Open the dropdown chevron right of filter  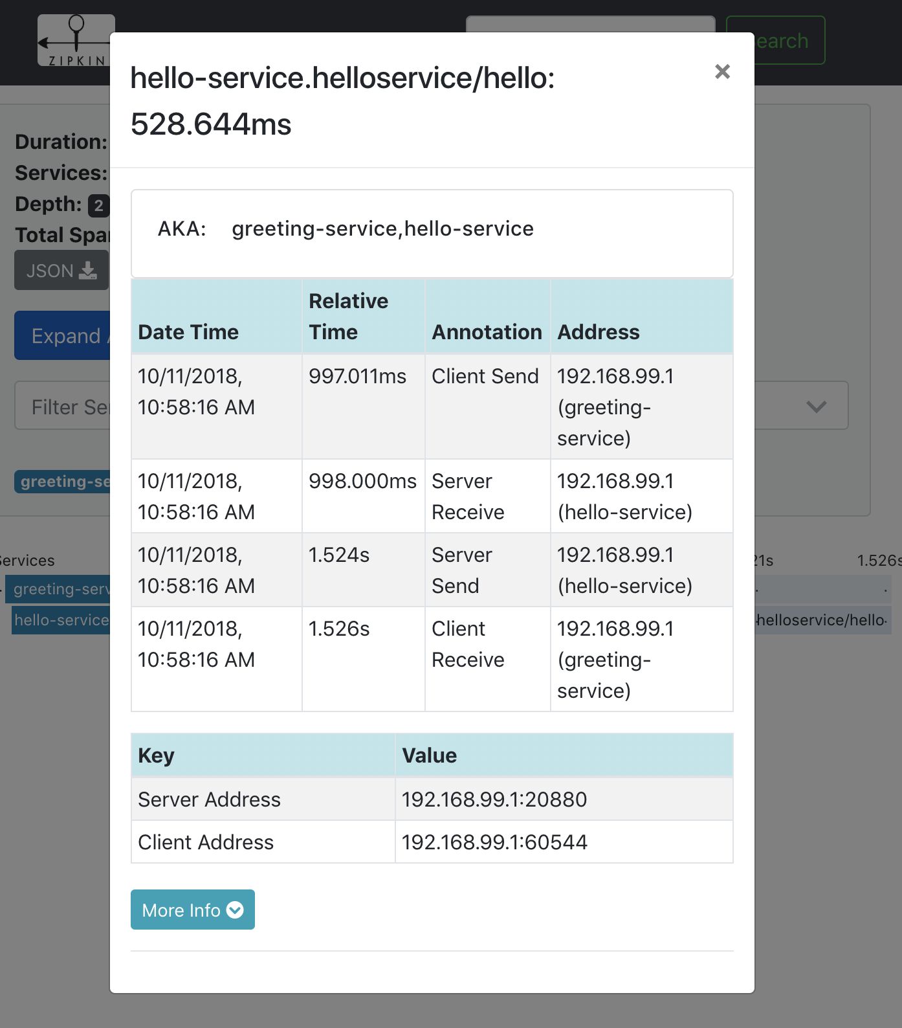(816, 407)
